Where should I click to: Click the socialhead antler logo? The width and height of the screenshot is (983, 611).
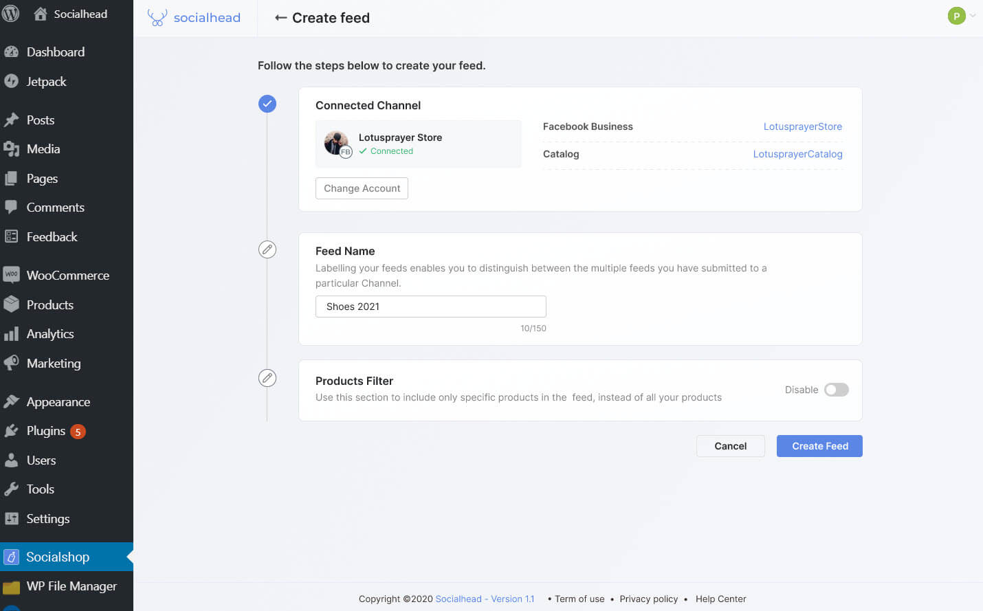click(157, 18)
